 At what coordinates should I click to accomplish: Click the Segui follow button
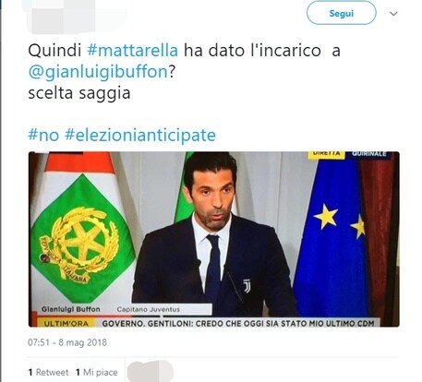coord(341,13)
